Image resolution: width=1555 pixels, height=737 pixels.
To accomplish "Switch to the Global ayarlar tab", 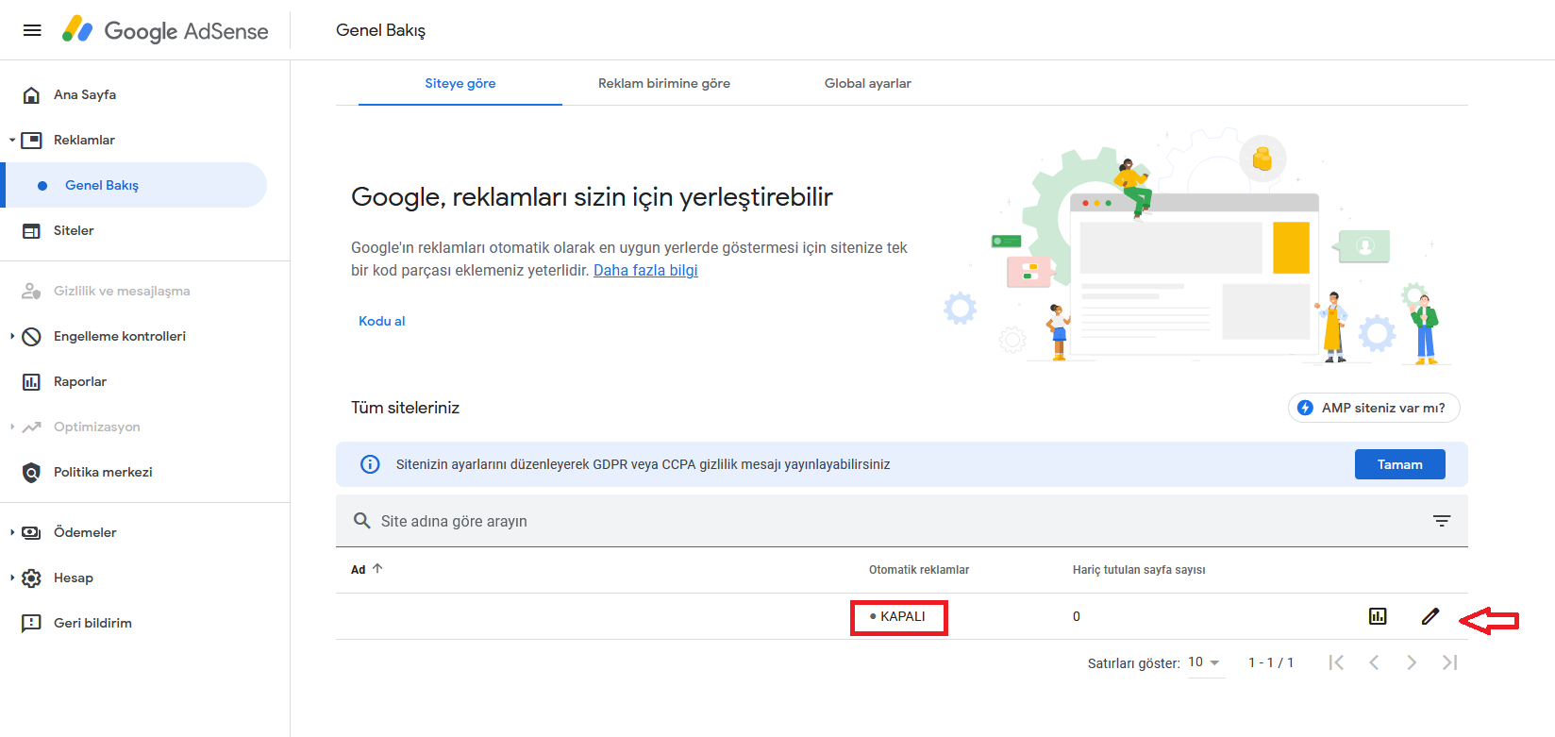I will [x=868, y=83].
